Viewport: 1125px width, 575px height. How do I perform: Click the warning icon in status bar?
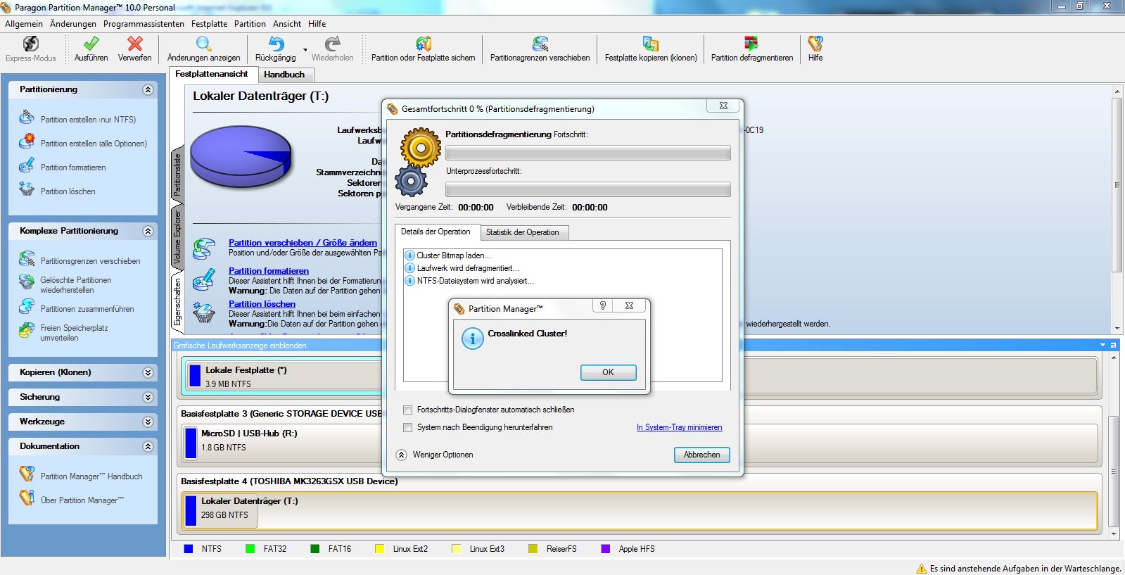[922, 568]
